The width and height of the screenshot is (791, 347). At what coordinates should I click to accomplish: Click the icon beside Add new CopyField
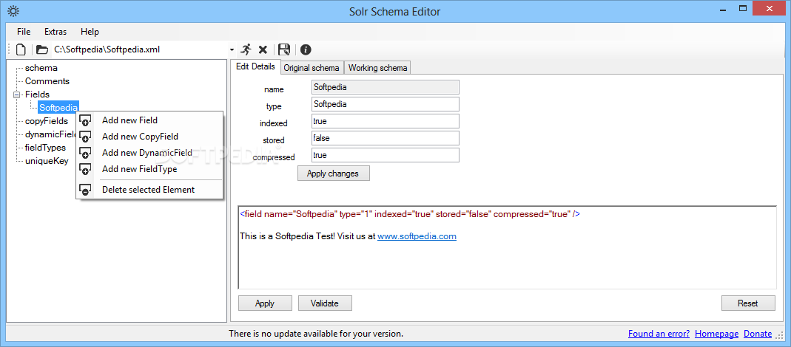point(85,137)
